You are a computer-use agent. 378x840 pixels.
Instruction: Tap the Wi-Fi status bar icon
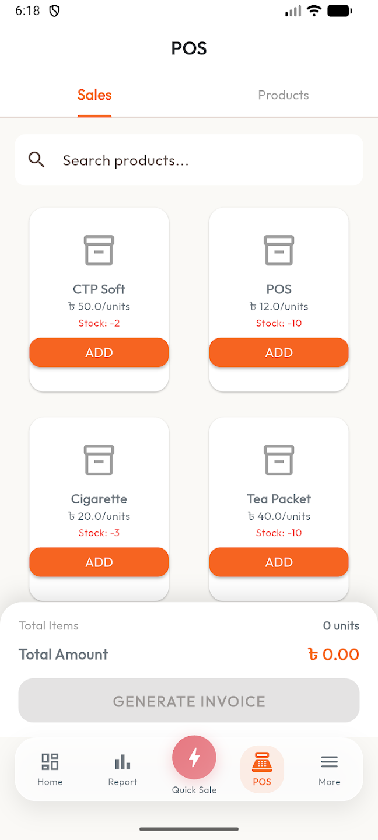[314, 10]
